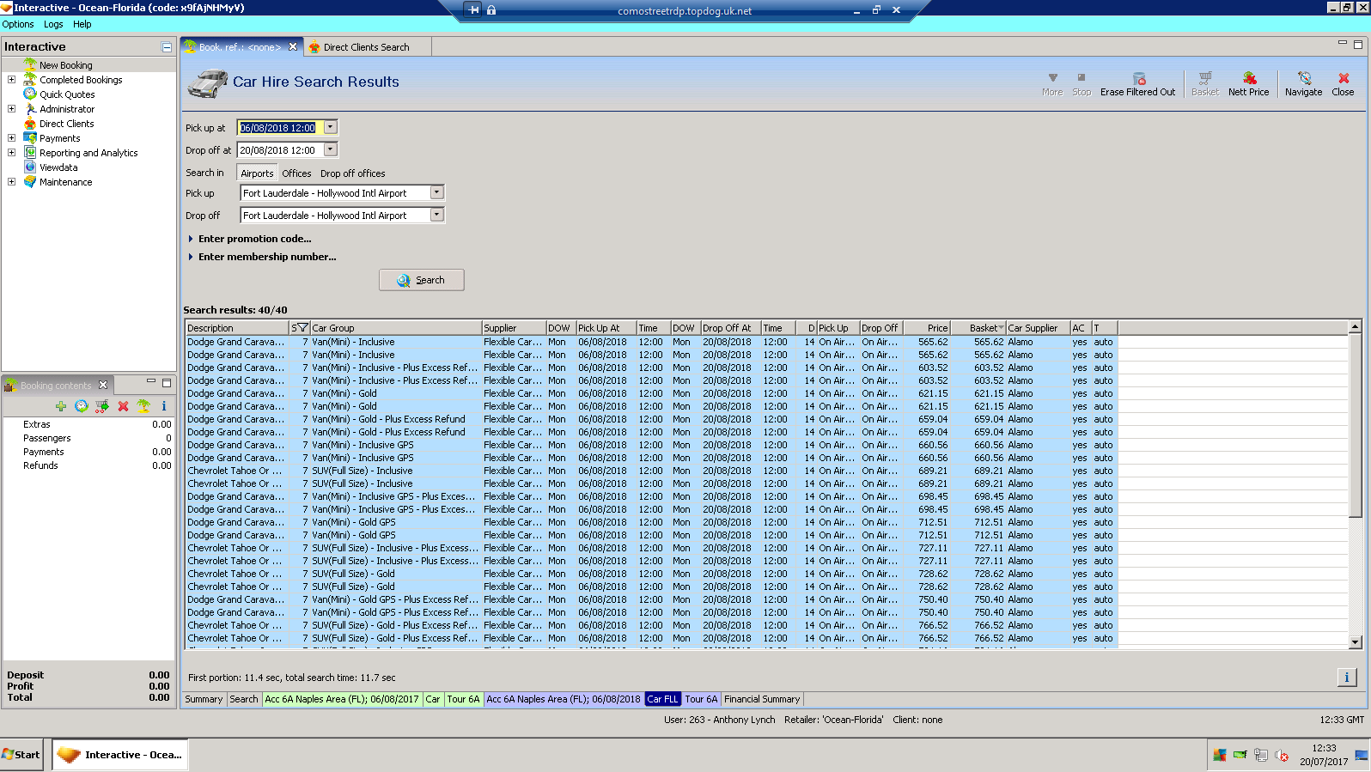The width and height of the screenshot is (1371, 772).
Task: Expand Enter promotion code section
Action: [x=191, y=239]
